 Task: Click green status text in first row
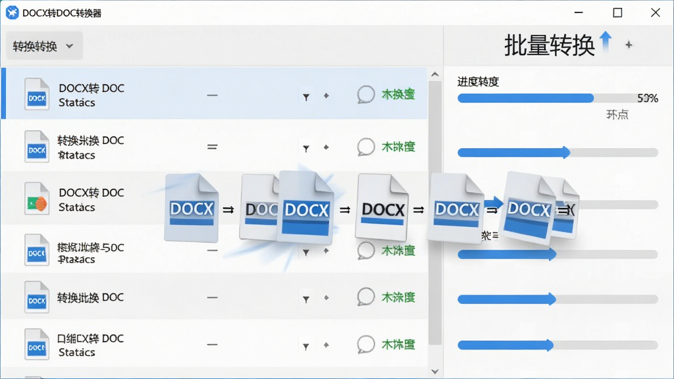(x=398, y=95)
